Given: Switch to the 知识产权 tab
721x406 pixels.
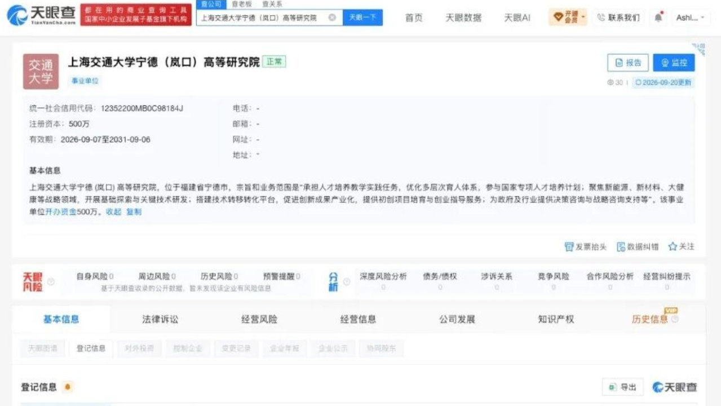Looking at the screenshot, I should coord(556,319).
